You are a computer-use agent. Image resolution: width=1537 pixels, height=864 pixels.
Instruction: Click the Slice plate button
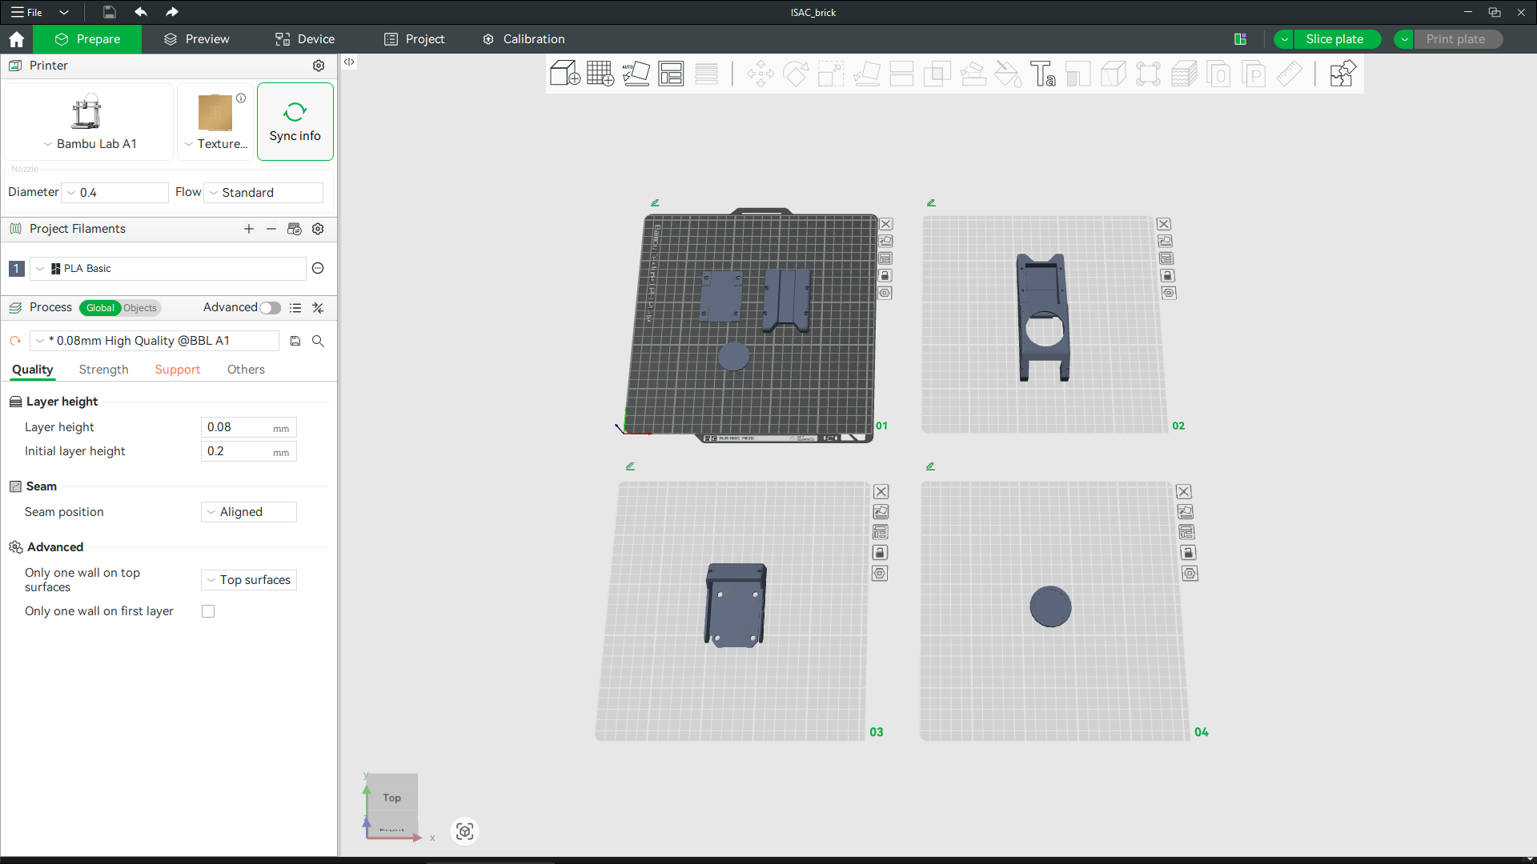click(1334, 39)
